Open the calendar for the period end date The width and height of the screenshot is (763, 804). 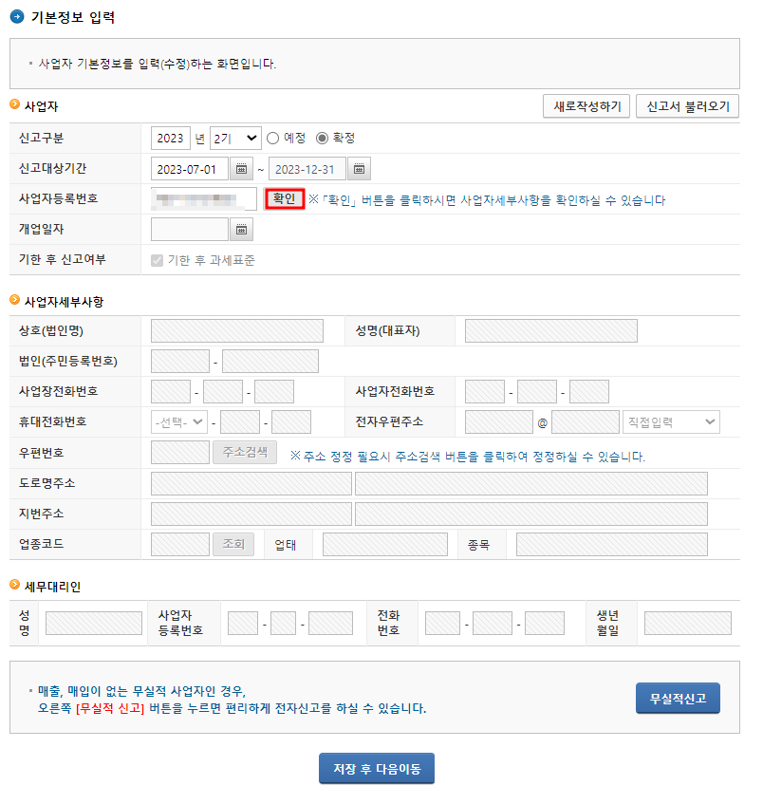pos(358,168)
